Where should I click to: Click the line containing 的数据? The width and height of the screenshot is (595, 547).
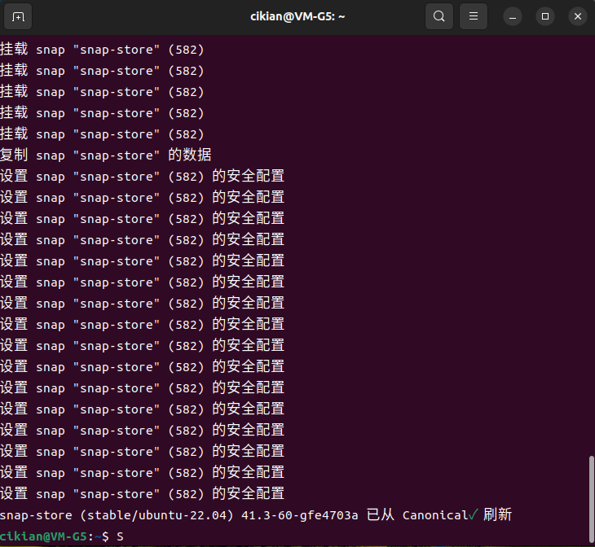105,155
